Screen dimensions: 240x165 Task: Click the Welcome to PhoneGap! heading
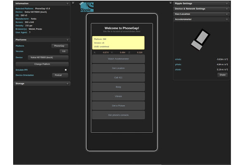pyautogui.click(x=122, y=28)
